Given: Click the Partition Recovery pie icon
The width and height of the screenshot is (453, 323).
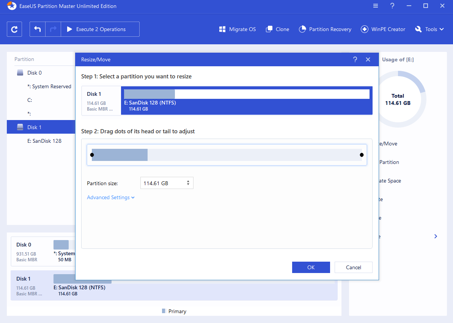Looking at the screenshot, I should [x=302, y=29].
